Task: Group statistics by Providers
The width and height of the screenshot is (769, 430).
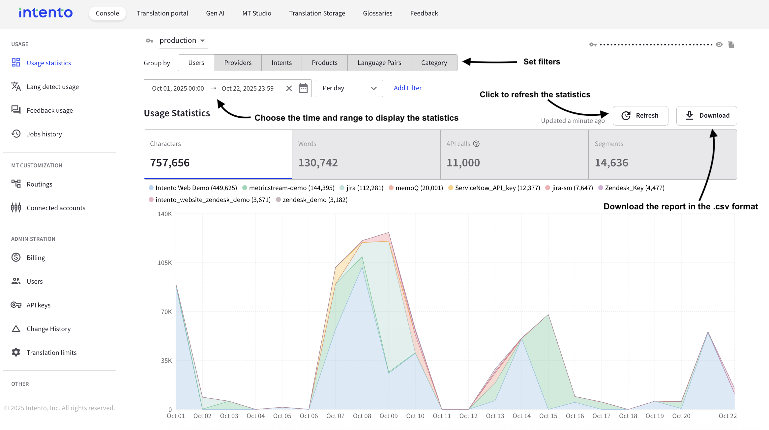Action: 238,63
